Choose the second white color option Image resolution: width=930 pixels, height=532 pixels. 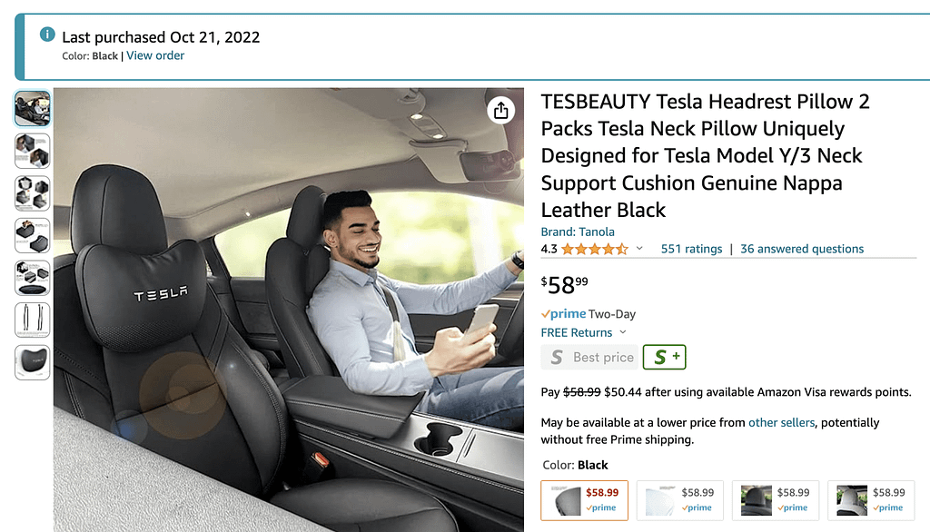[x=680, y=499]
